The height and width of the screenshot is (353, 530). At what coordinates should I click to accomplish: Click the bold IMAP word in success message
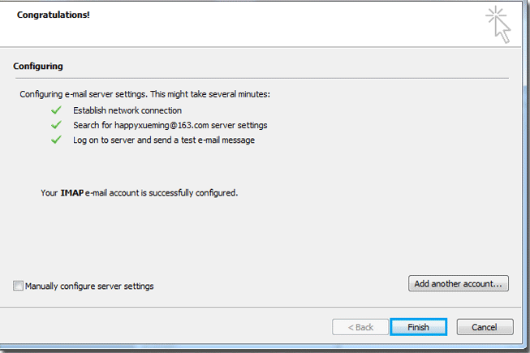[x=72, y=193]
